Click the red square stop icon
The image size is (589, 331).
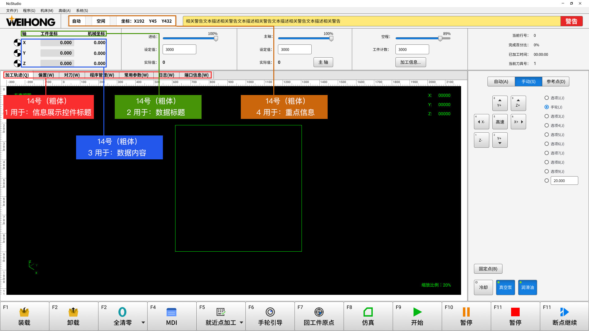pos(515,312)
